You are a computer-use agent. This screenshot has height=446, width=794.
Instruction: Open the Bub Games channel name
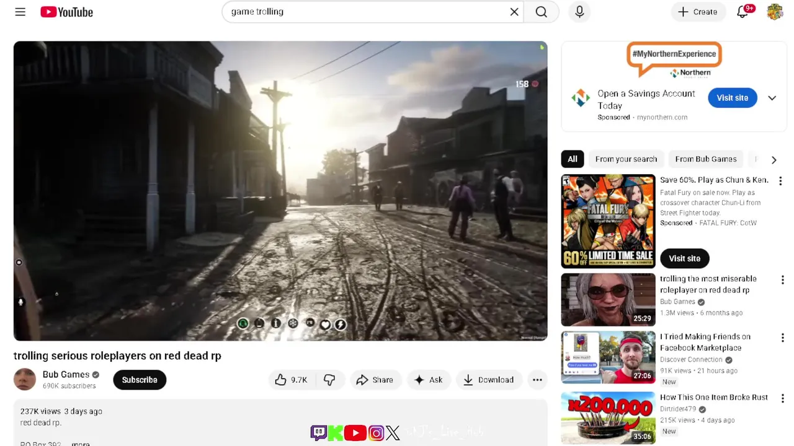pos(66,374)
